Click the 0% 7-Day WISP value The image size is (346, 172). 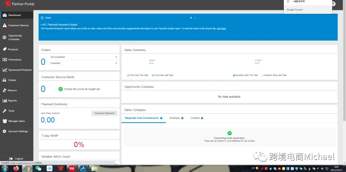pyautogui.click(x=79, y=145)
